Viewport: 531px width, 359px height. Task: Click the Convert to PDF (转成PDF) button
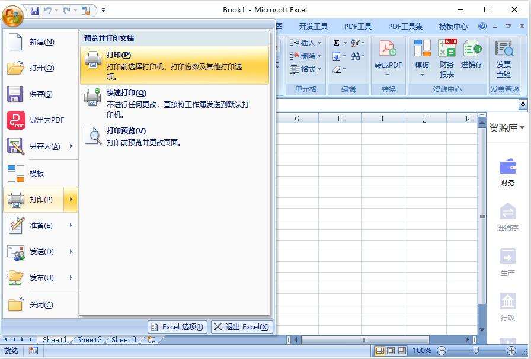point(388,59)
